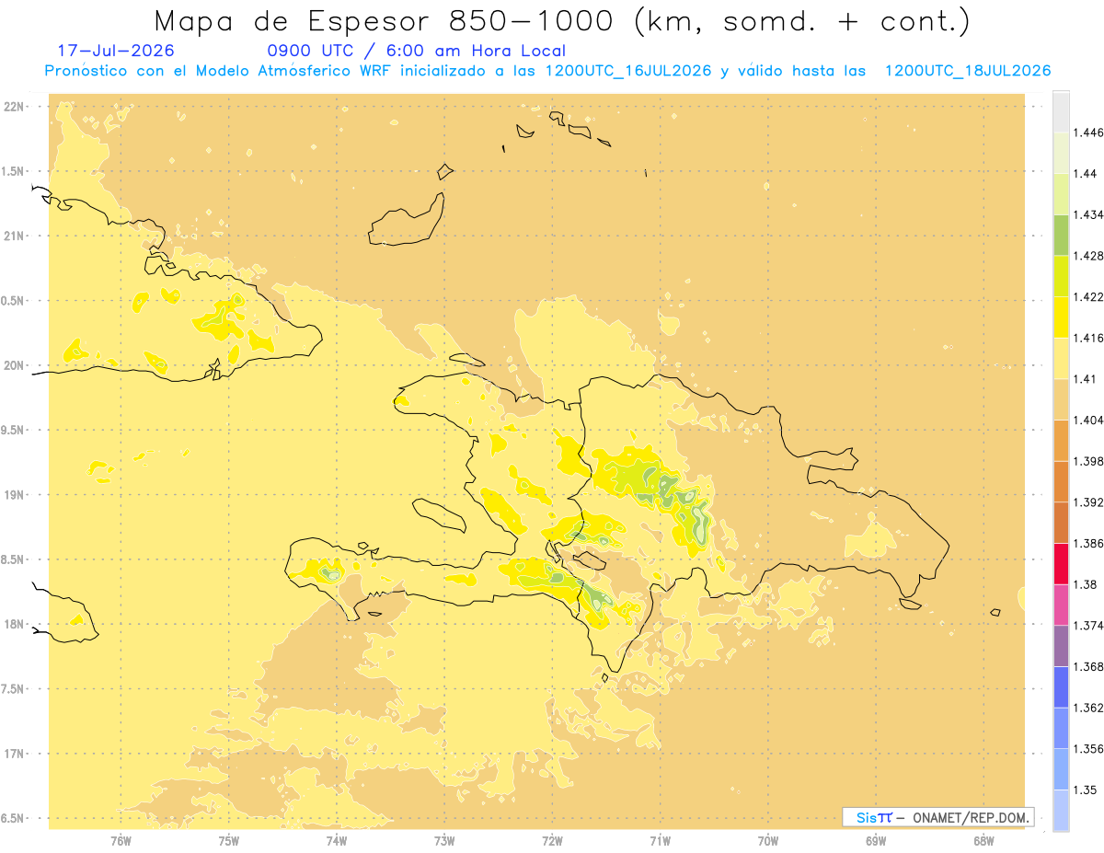Select the valid-until stamp "1200UTC_18JUL2026"
This screenshot has height=853, width=1104.
point(968,71)
